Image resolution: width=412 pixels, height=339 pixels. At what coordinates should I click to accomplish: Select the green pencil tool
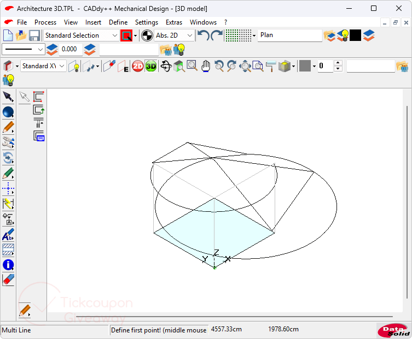point(8,173)
